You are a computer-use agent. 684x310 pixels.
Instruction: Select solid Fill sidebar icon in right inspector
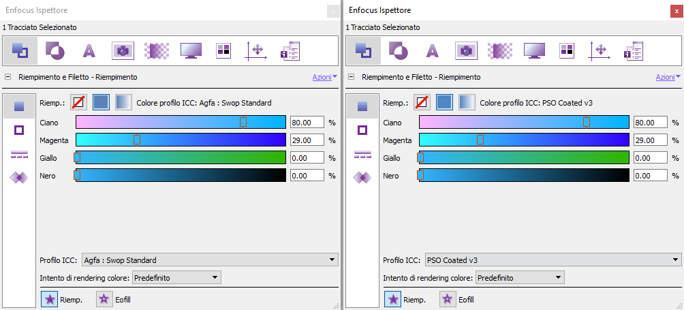coord(362,106)
